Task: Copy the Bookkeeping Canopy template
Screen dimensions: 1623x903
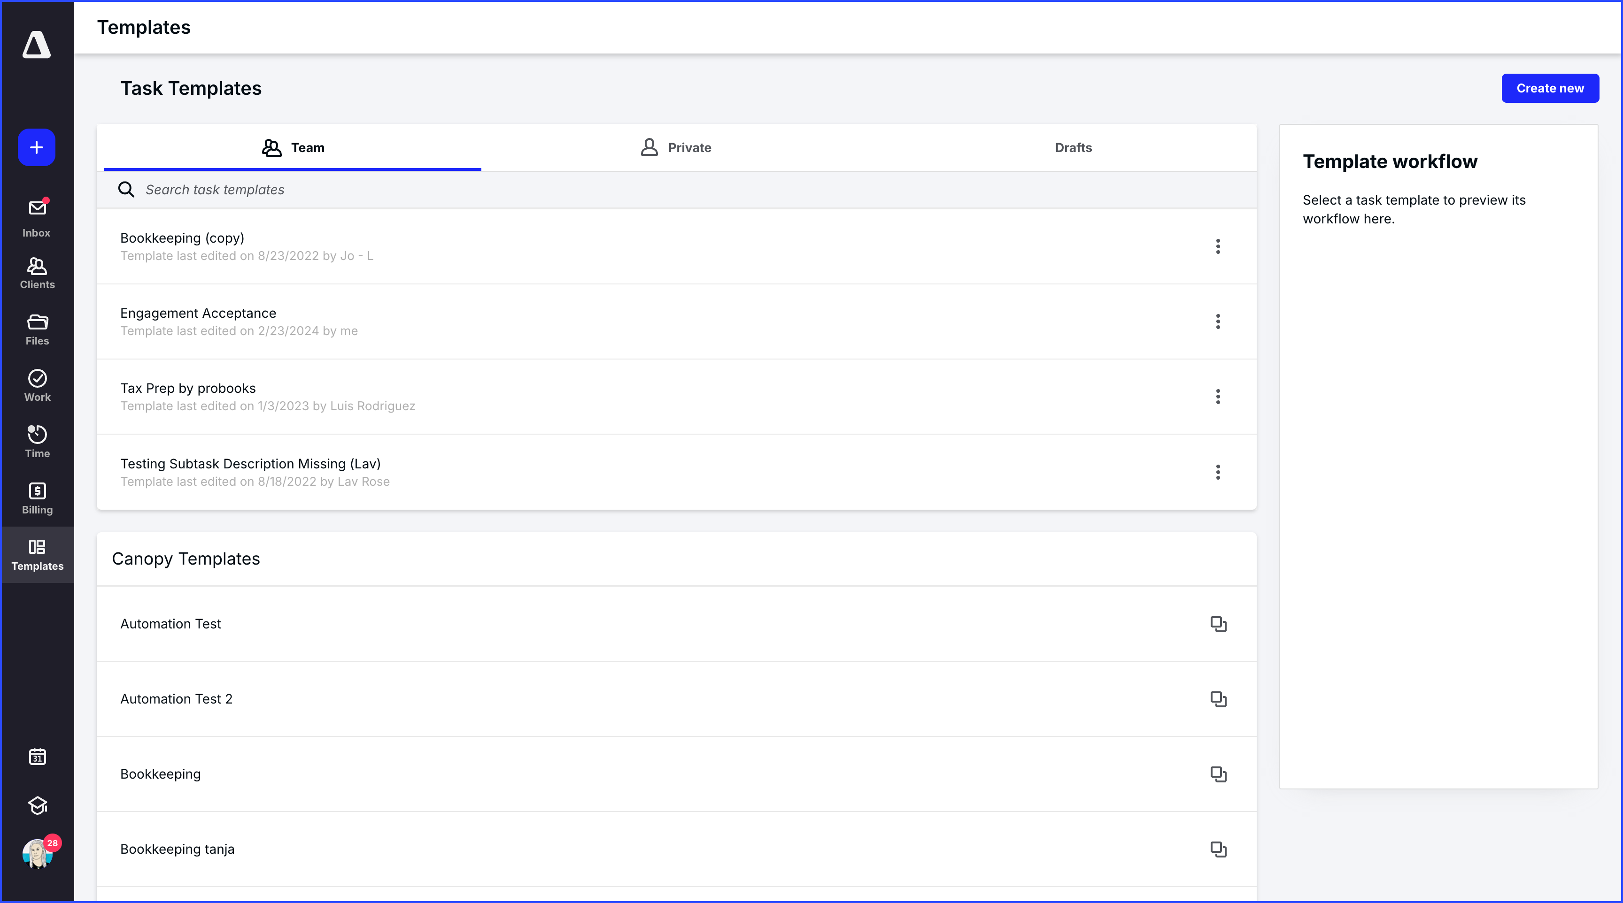Action: click(1218, 774)
